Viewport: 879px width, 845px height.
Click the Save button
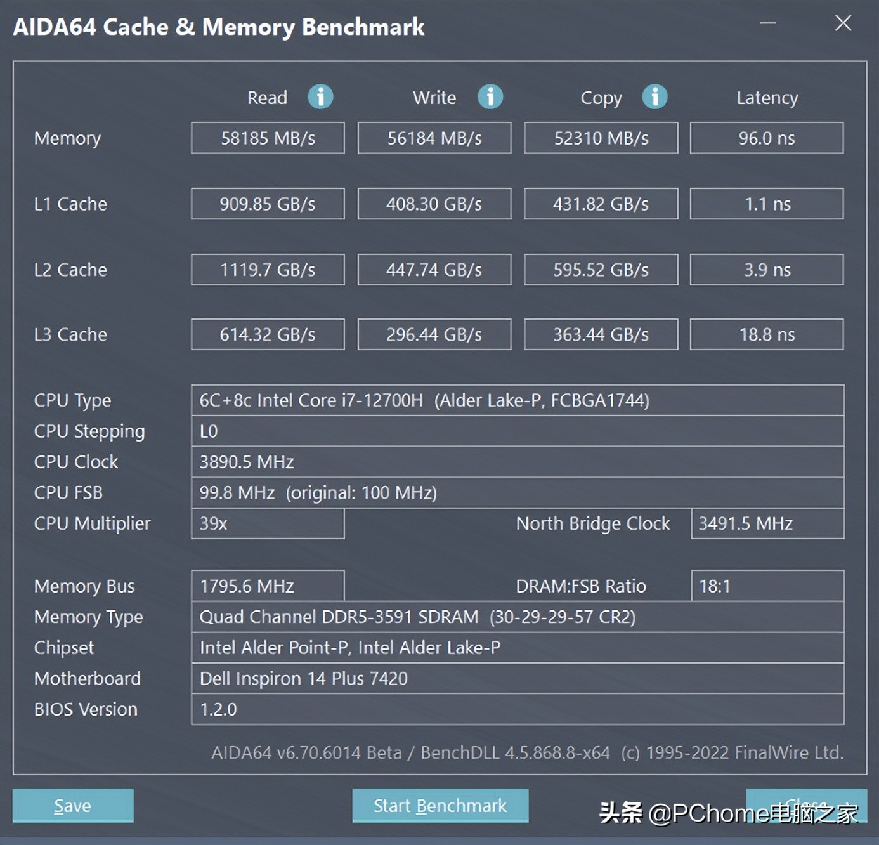pyautogui.click(x=73, y=806)
